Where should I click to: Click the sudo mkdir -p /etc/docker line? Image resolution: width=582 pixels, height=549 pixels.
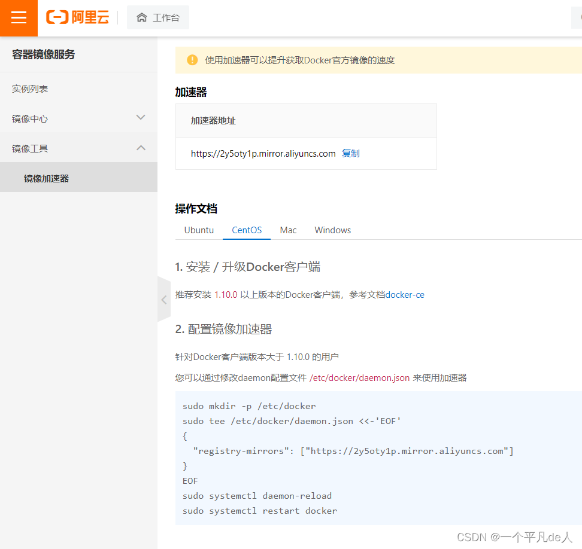click(x=249, y=406)
